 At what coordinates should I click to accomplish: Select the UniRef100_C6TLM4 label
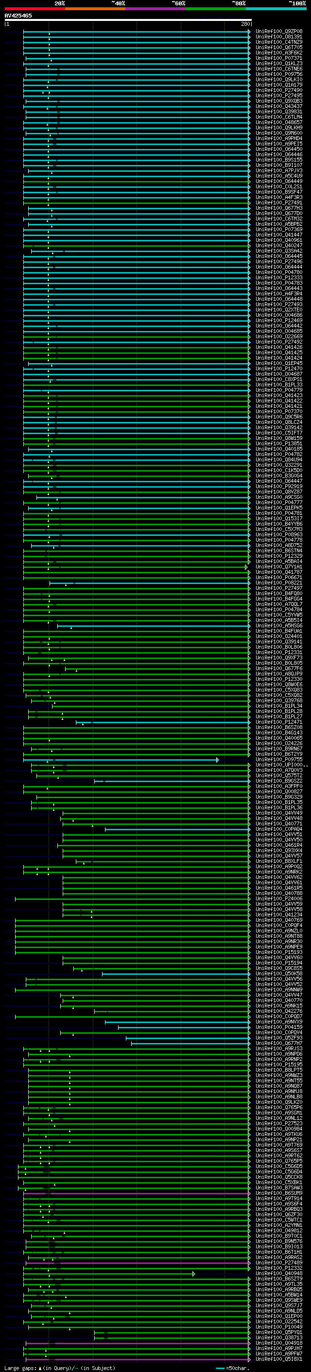[x=279, y=117]
